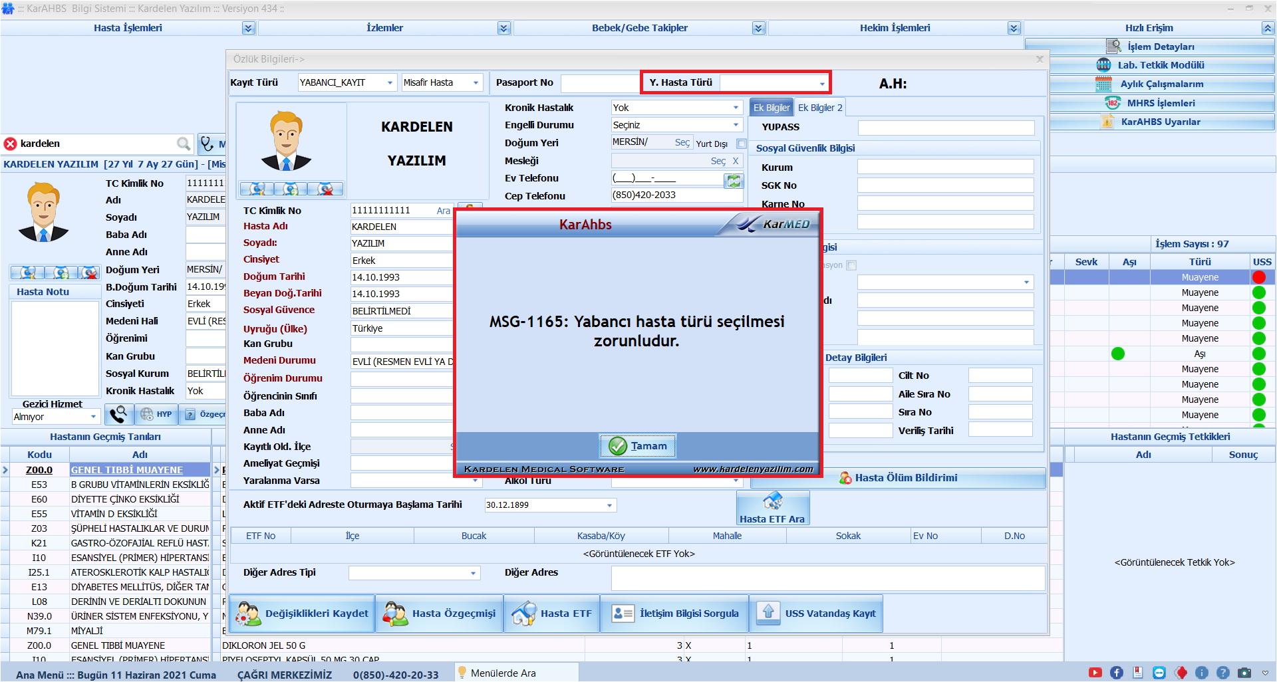Expand the Kayıt Türü combo box

point(390,83)
